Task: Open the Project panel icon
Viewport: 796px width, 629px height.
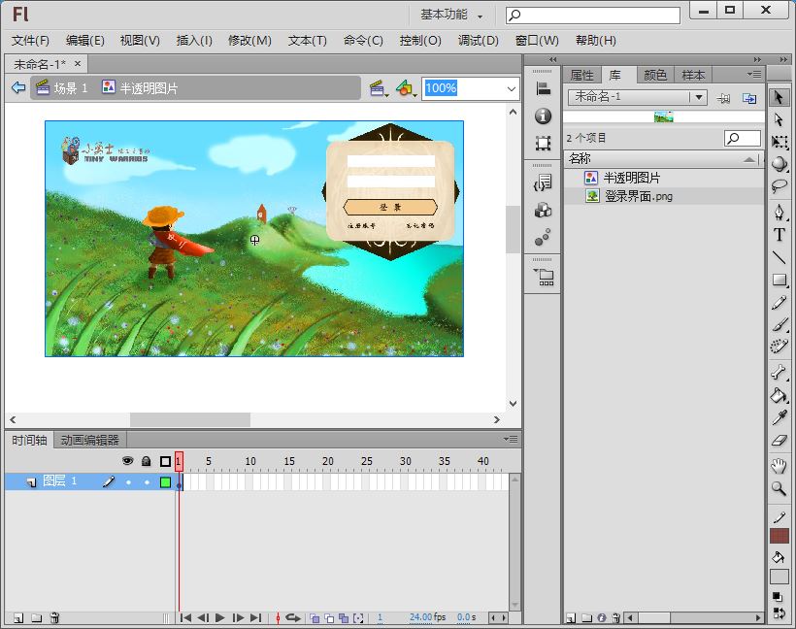Action: pos(544,277)
